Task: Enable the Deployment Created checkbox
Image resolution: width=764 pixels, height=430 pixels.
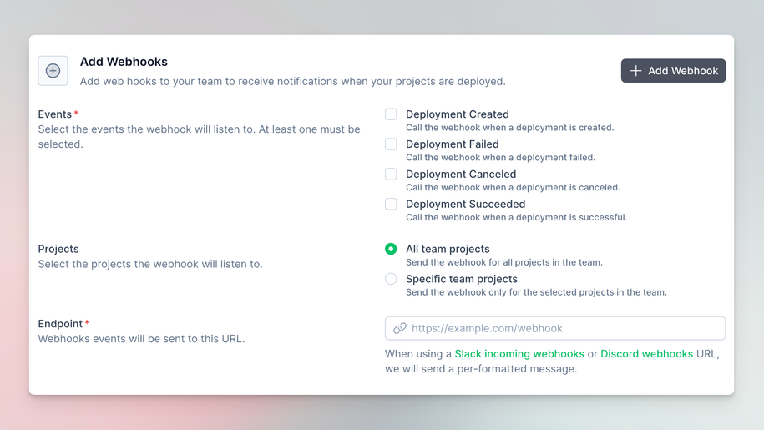Action: 391,114
